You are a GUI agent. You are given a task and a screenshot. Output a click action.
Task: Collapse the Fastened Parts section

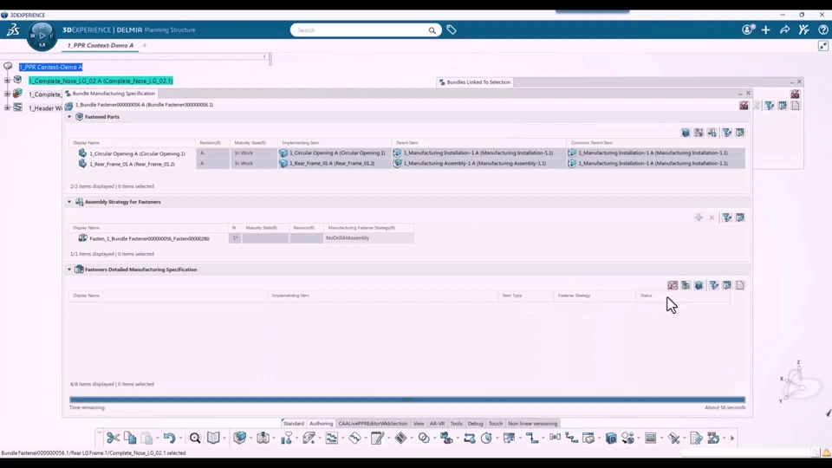[x=69, y=117]
